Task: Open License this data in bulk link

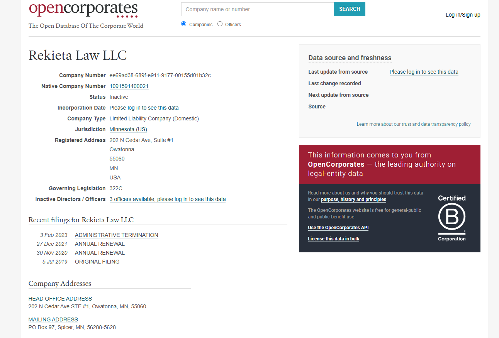Action: [x=333, y=239]
